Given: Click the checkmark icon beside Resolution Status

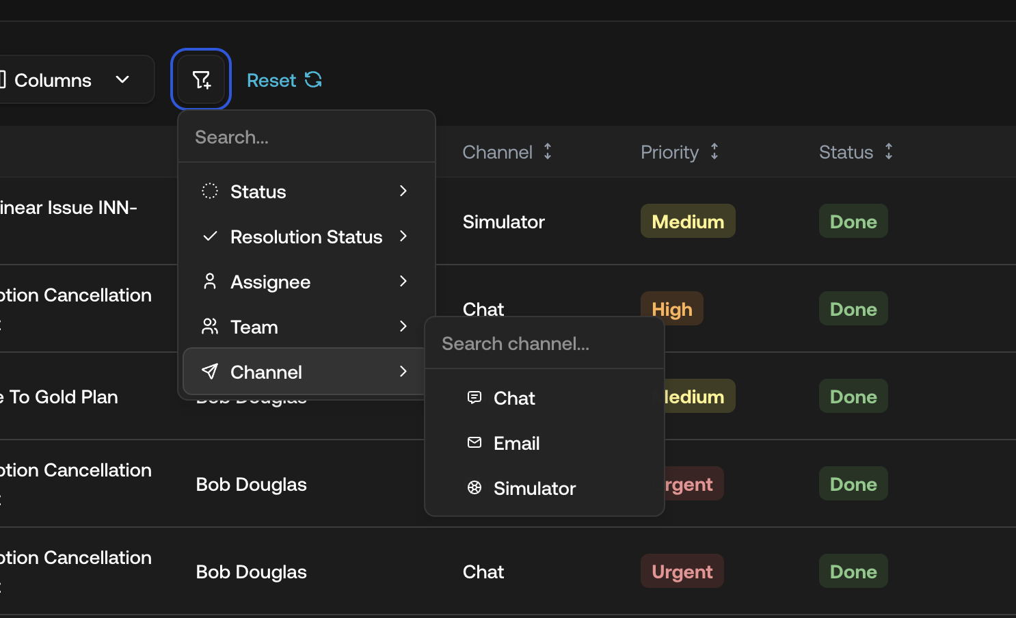Looking at the screenshot, I should click(209, 237).
